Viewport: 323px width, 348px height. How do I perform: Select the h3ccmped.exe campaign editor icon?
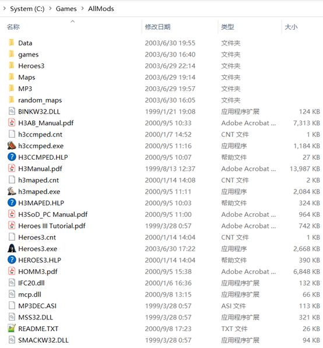(12, 146)
